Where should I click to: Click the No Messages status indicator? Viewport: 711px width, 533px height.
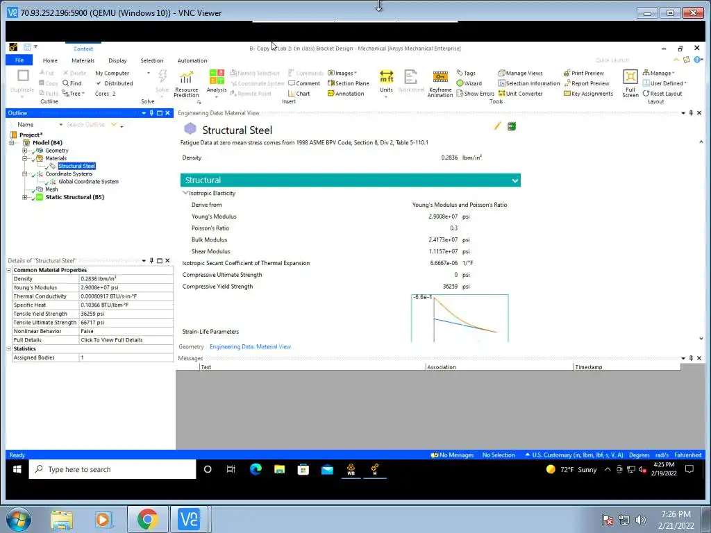pos(452,455)
